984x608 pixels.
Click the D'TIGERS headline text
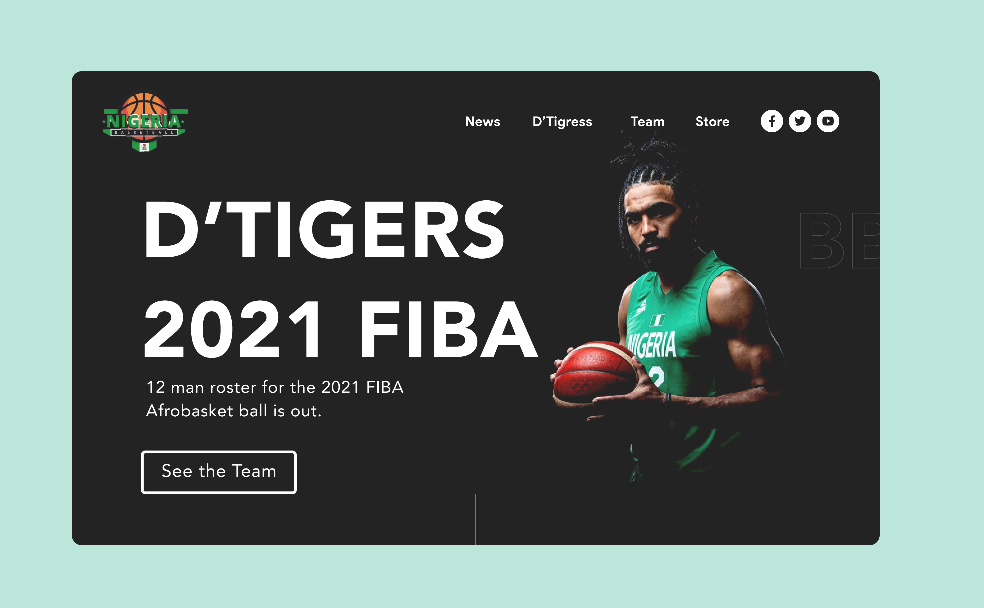[324, 229]
